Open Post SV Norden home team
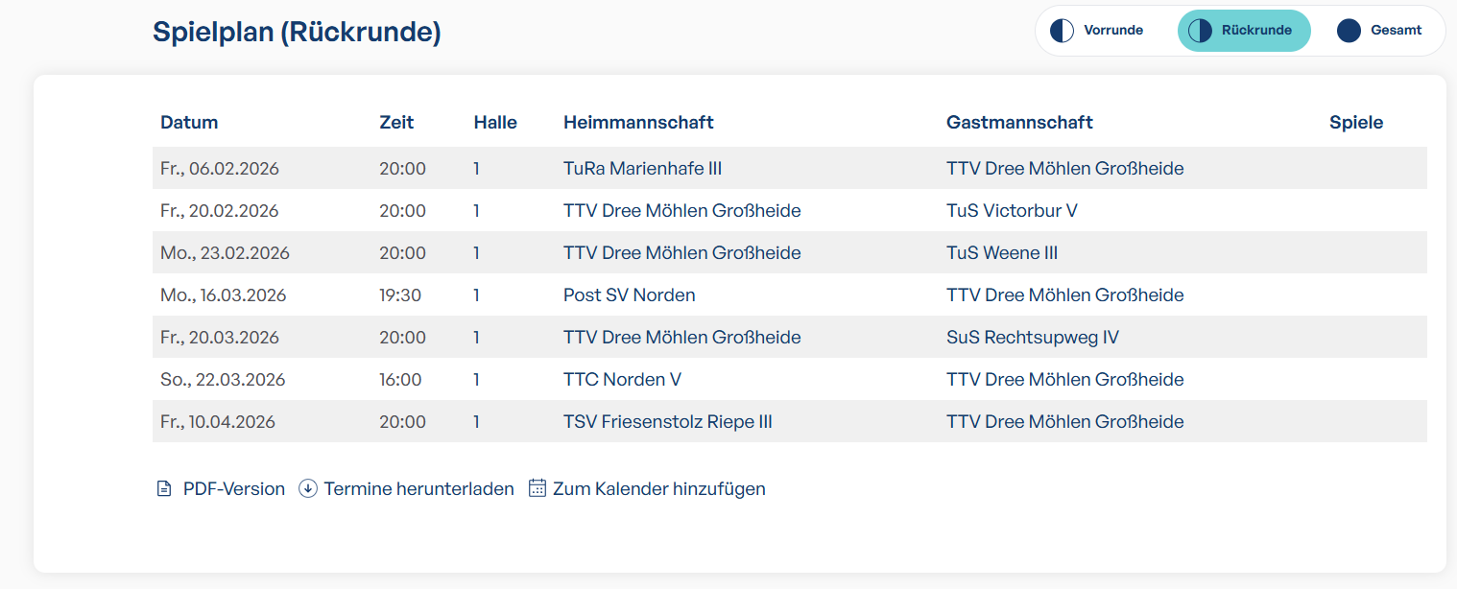 [629, 295]
